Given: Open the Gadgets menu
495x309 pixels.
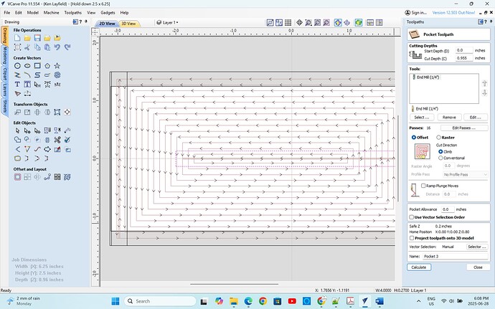Looking at the screenshot, I should [108, 13].
